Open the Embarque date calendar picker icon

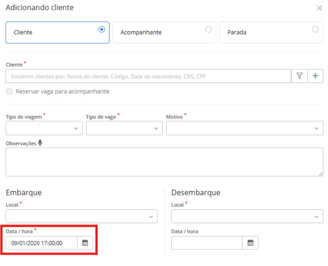pos(85,243)
